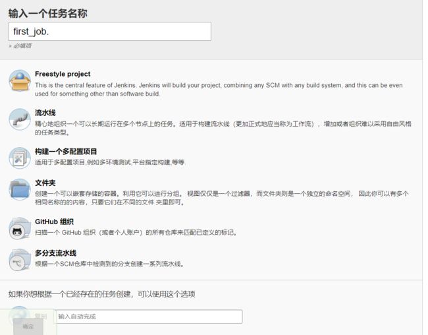Image resolution: width=428 pixels, height=335 pixels.
Task: Select the Freestyle project title
Action: 63,74
